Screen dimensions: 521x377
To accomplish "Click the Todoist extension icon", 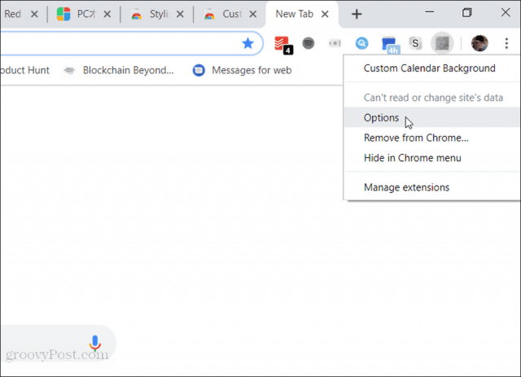I will point(283,44).
